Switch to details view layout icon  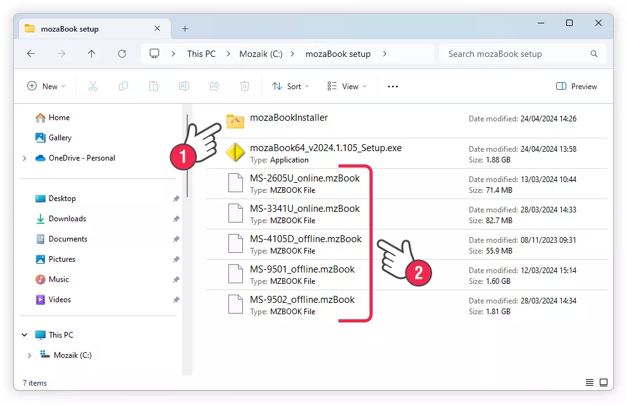click(x=590, y=383)
